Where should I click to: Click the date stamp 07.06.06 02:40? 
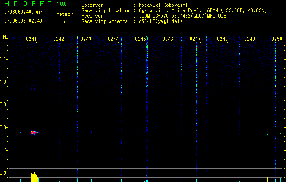coord(23,21)
